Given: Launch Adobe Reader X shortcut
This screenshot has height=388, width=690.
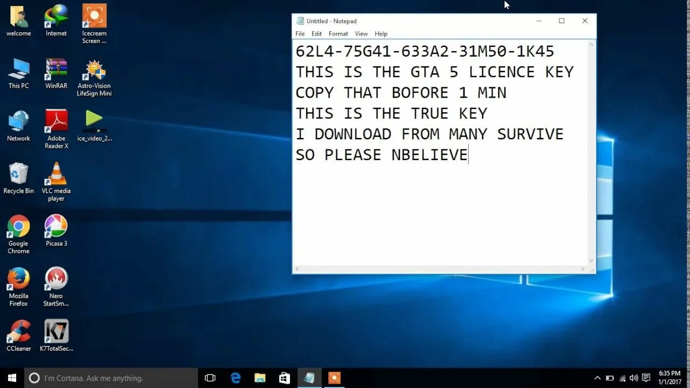Looking at the screenshot, I should (56, 129).
